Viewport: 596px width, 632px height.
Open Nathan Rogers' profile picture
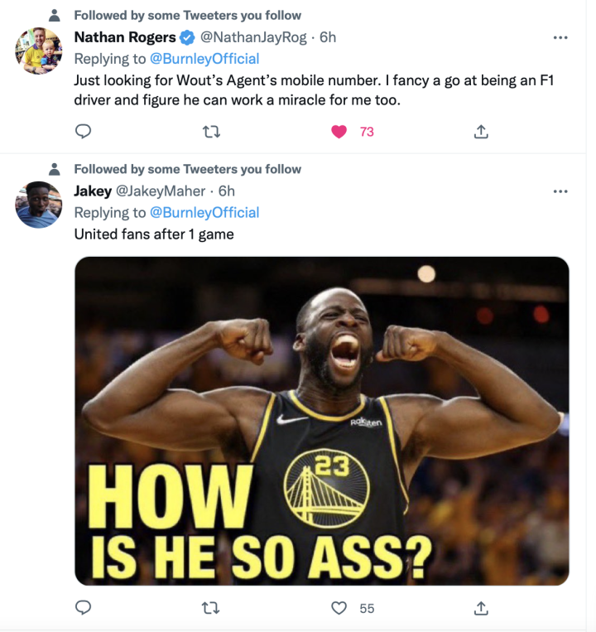tap(39, 51)
